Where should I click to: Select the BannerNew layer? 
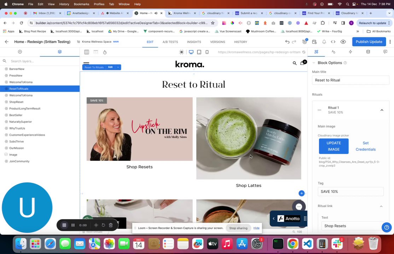click(40, 69)
